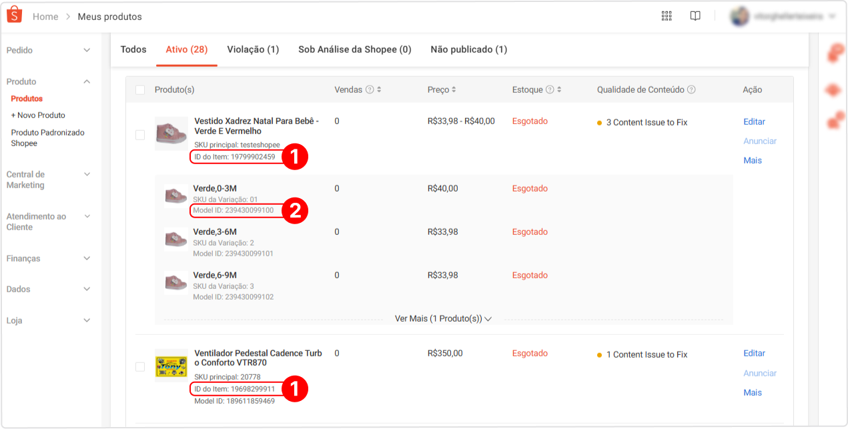Click bottom red floating icon on right panel

tap(834, 121)
